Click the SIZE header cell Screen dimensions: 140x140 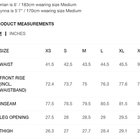[x=4, y=51]
